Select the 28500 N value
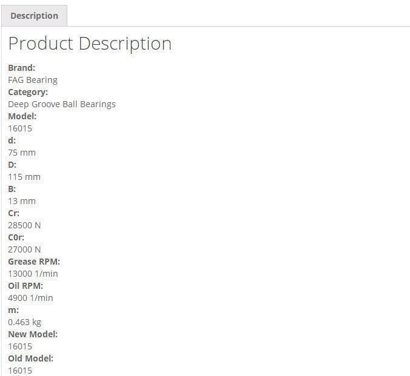410x376 pixels. point(24,225)
